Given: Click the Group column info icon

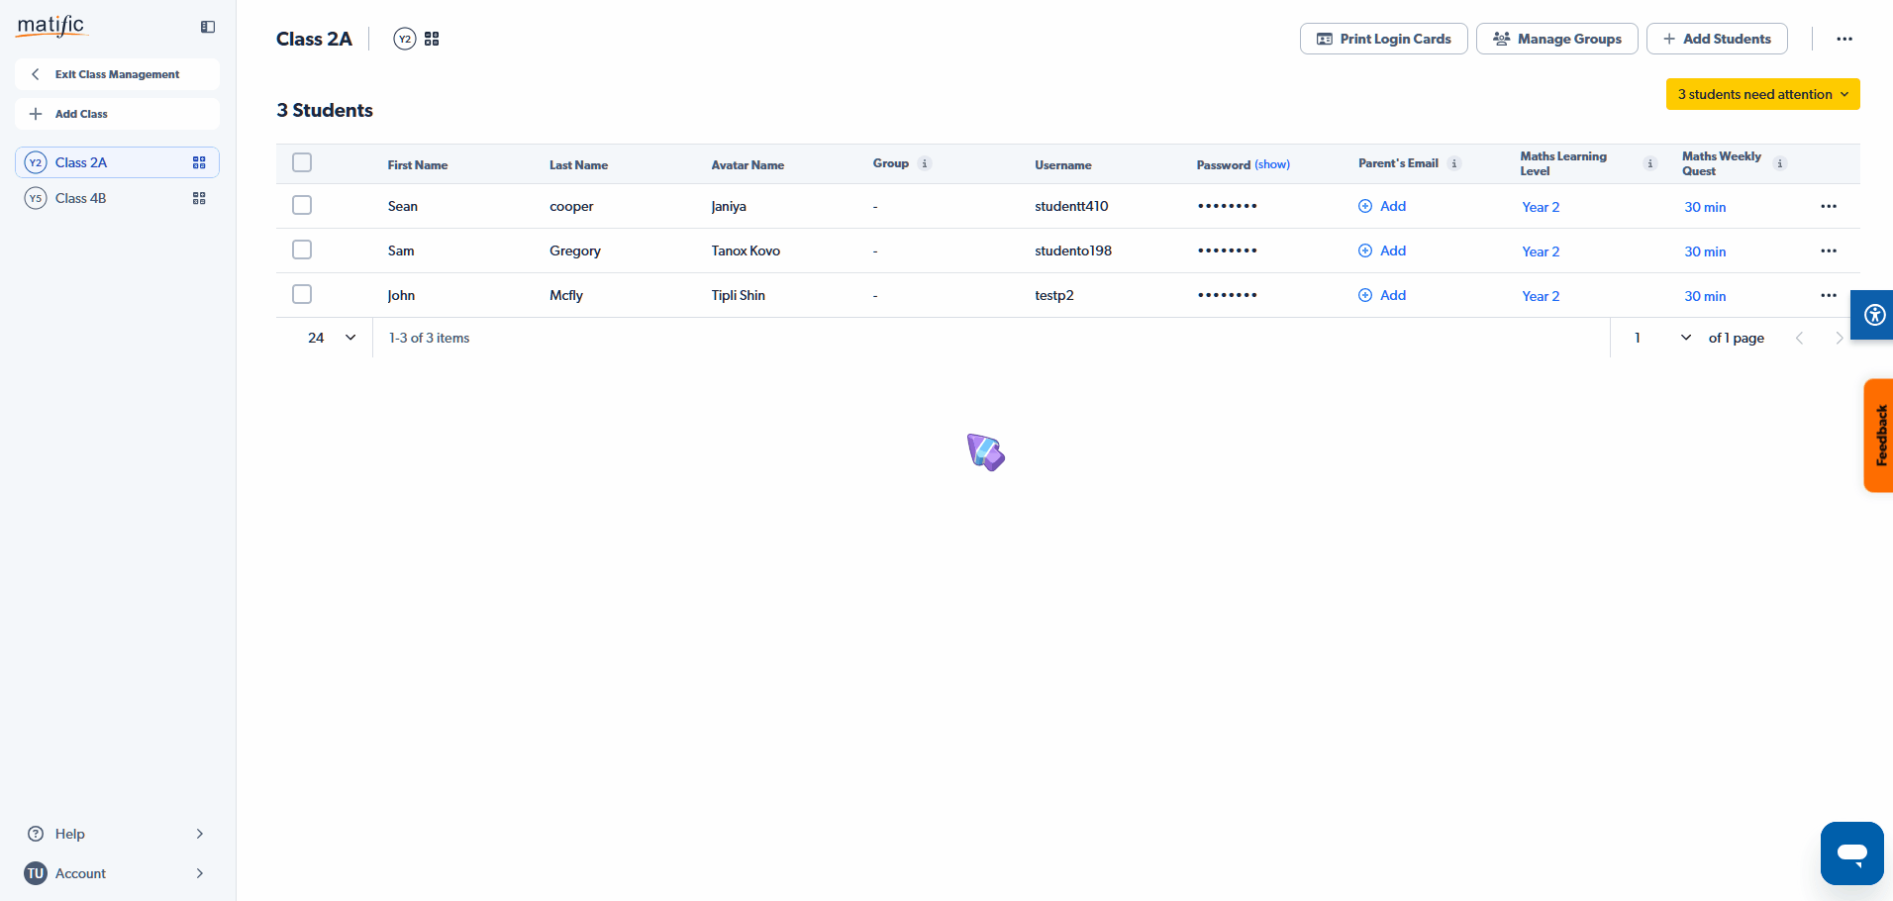Looking at the screenshot, I should [x=925, y=163].
